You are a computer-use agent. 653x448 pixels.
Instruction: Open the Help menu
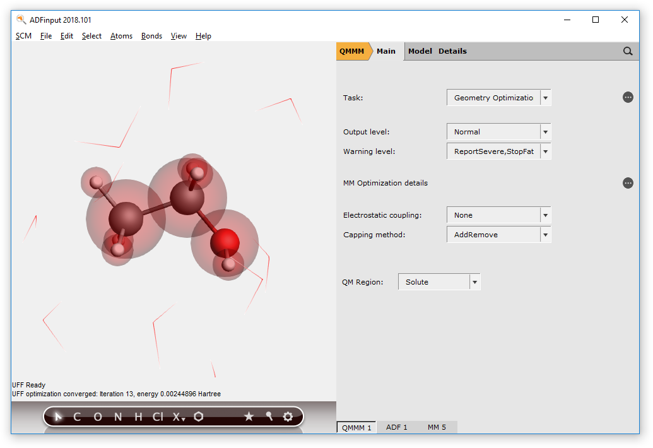[x=203, y=36]
